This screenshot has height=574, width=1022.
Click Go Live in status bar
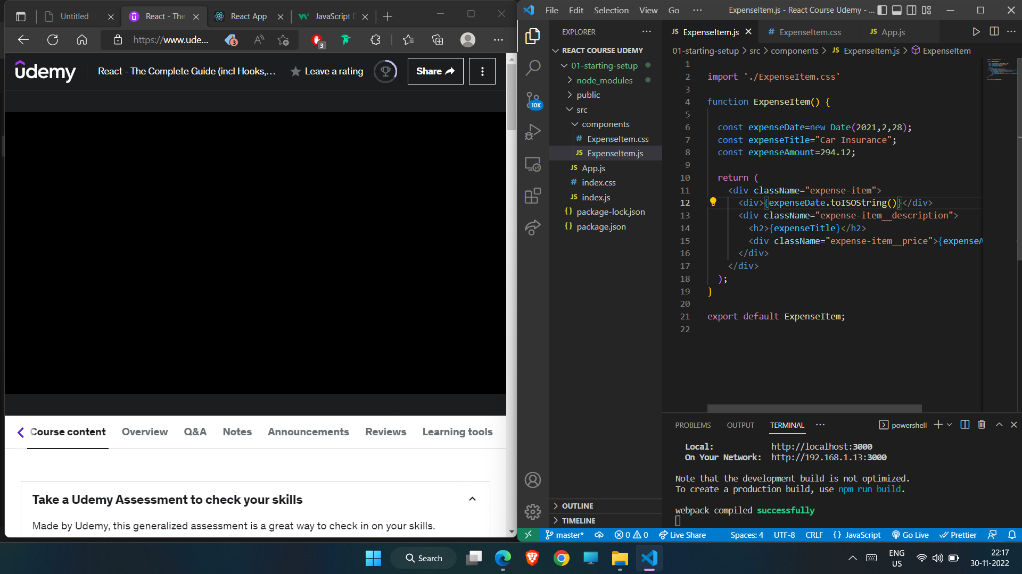pyautogui.click(x=910, y=535)
